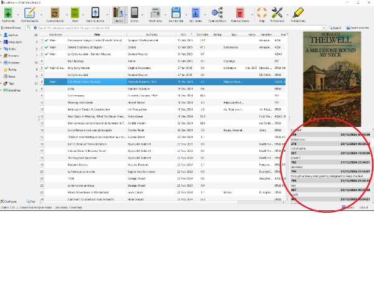The image size is (374, 303).
Task: Sort the book list by Title column
Action: [x=99, y=34]
